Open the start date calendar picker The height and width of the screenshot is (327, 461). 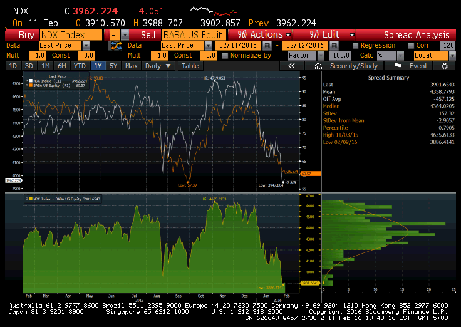point(267,46)
